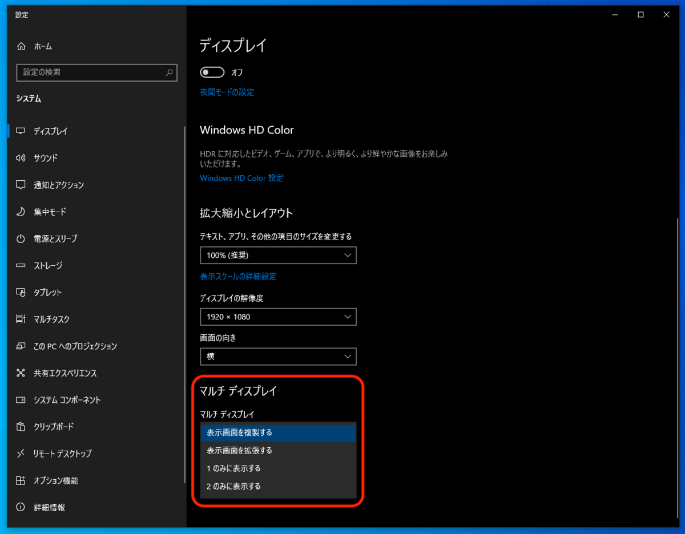
Task: Select 共有エクスペリエンス label in sidebar
Action: (65, 373)
